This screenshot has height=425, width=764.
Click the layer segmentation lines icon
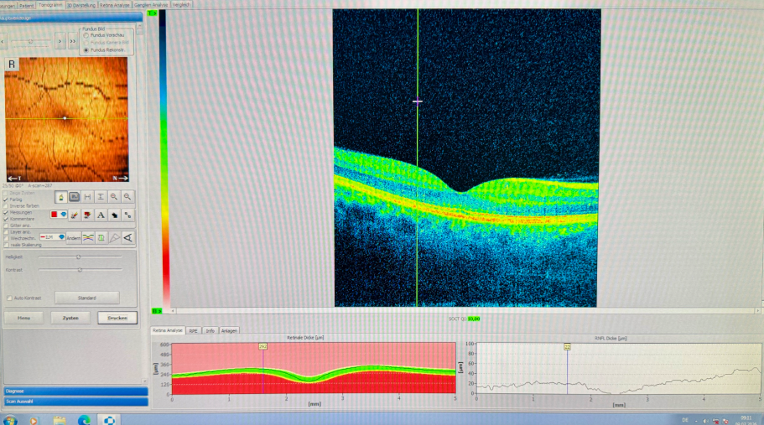coord(87,238)
